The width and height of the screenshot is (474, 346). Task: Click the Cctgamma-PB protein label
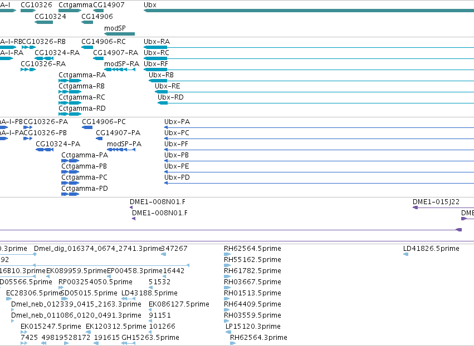click(84, 167)
